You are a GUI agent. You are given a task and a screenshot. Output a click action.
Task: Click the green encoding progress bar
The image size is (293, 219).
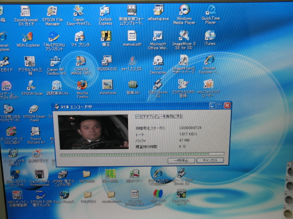[x=142, y=154]
